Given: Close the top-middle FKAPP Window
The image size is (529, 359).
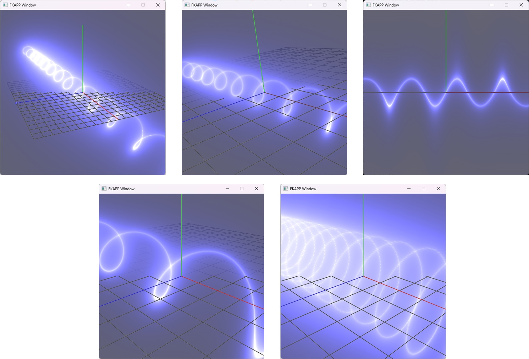Looking at the screenshot, I should click(339, 5).
